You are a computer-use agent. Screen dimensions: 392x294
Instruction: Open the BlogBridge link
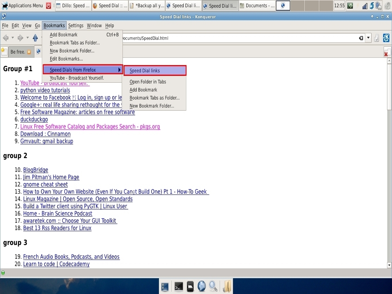click(x=36, y=170)
